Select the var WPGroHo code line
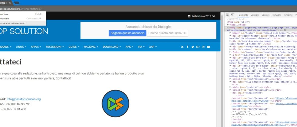 pos(249,114)
